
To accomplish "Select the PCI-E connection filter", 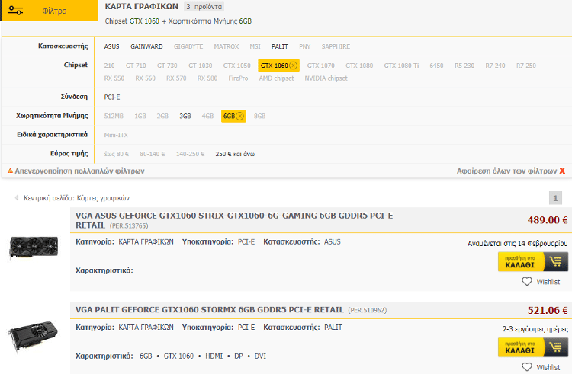I will (x=112, y=97).
